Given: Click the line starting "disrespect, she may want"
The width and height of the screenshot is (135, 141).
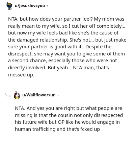Looking at the screenshot, I should [66, 54].
